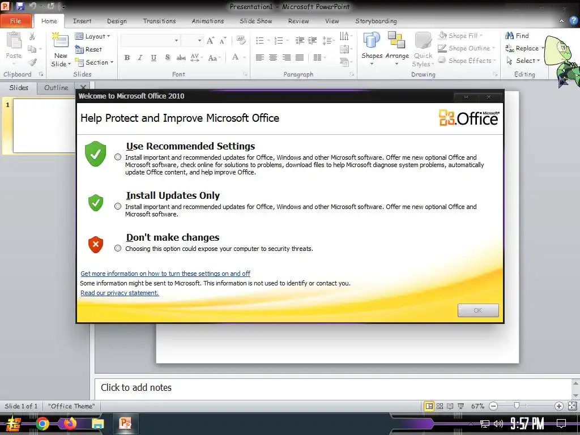580x435 pixels.
Task: Toggle Italic formatting
Action: click(140, 58)
